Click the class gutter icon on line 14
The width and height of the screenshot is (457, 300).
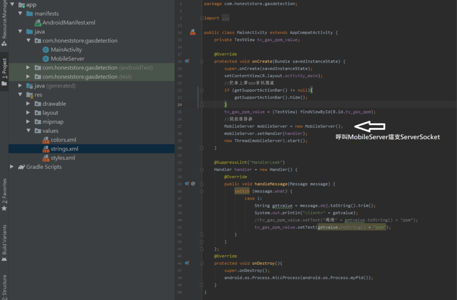click(x=192, y=32)
